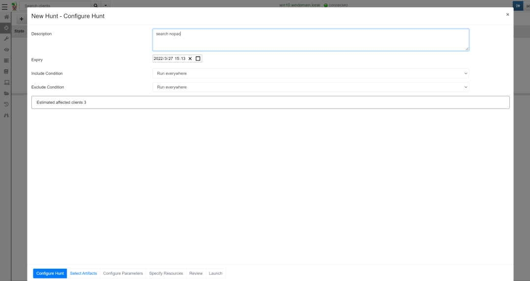This screenshot has height=281, width=530.
Task: Open the client search dropdown caret
Action: [106, 5]
